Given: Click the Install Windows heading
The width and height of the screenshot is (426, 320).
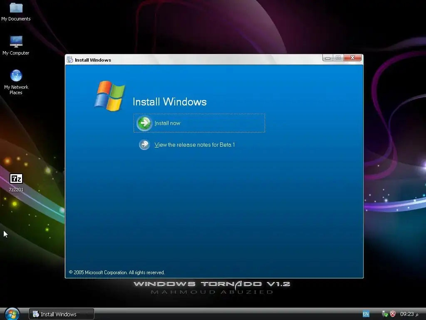Looking at the screenshot, I should pyautogui.click(x=170, y=102).
